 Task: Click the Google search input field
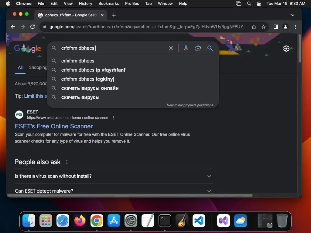pyautogui.click(x=114, y=48)
